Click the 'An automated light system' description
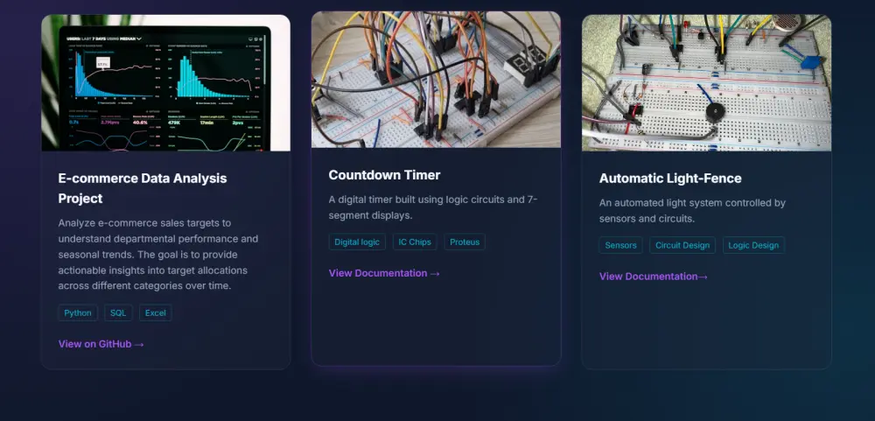 (x=692, y=210)
